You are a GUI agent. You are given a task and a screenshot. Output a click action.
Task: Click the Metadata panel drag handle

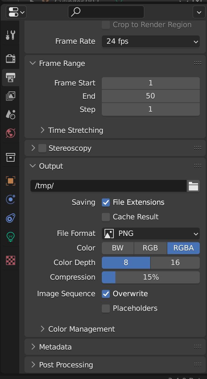[198, 347]
